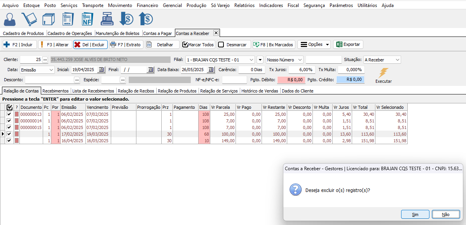Open the Financeiro menu
This screenshot has width=466, height=225.
(147, 5)
